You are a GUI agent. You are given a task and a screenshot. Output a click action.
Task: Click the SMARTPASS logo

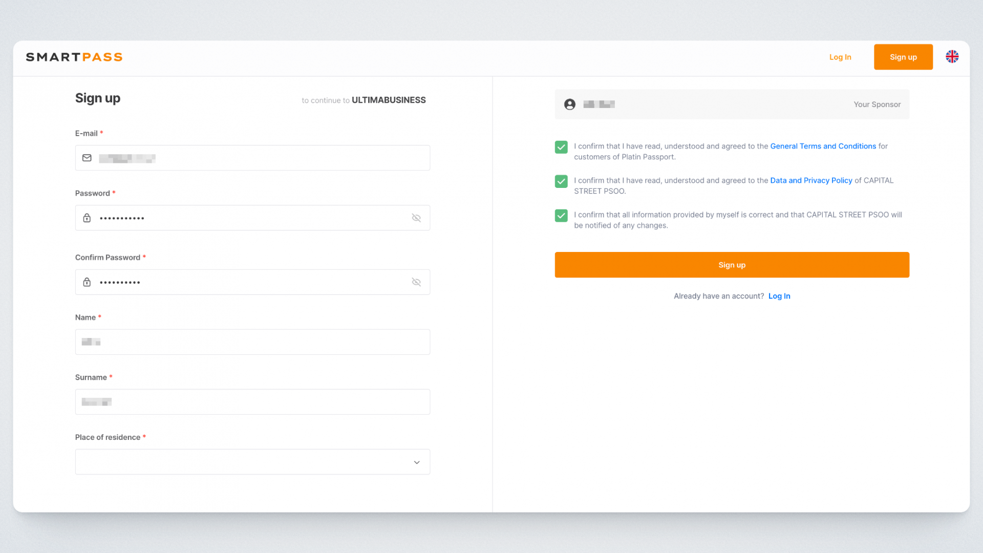click(74, 57)
